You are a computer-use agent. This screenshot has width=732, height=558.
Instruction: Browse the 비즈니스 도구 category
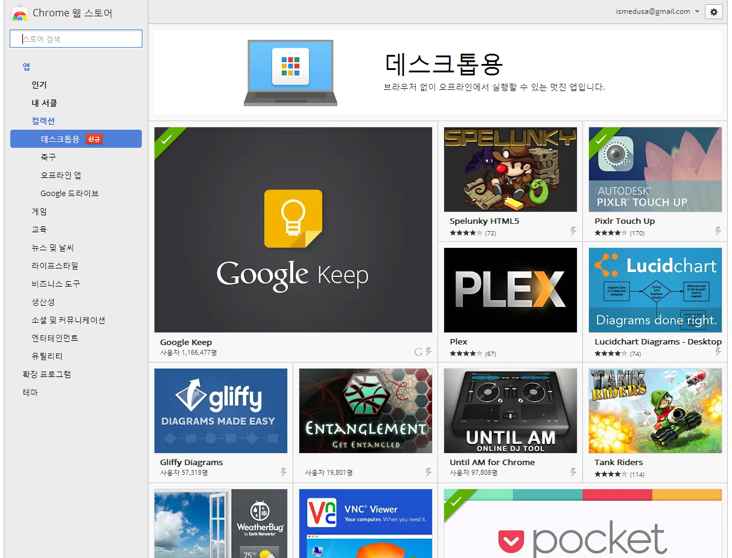point(56,284)
